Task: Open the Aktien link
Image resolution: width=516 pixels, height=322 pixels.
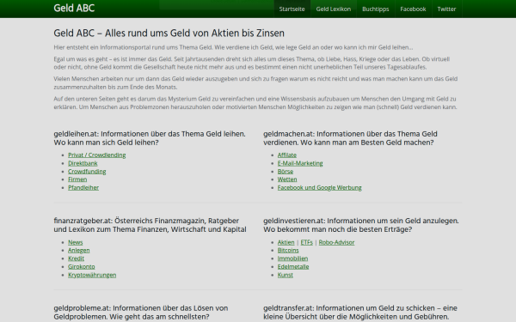Action: 286,242
